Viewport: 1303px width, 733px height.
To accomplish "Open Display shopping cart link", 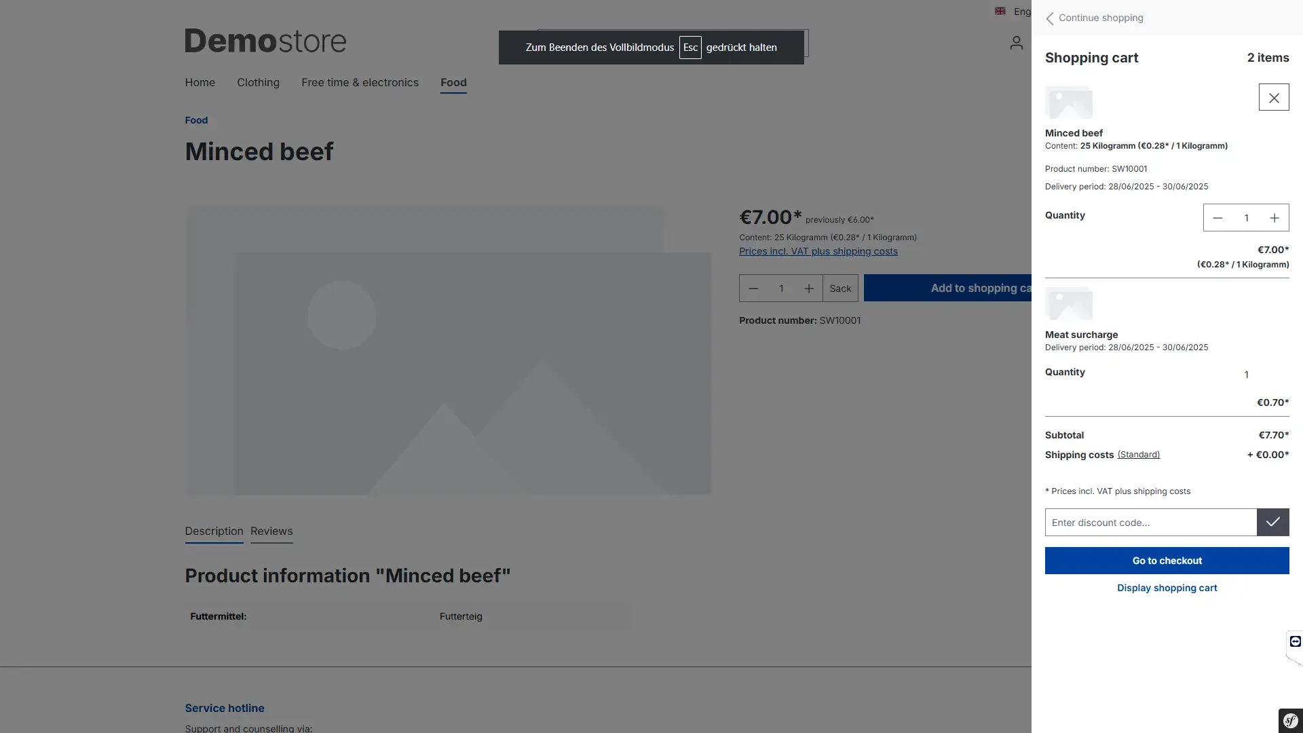I will click(1167, 588).
